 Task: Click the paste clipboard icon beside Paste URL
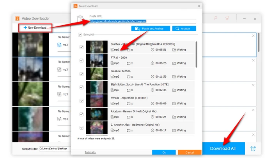tap(80, 19)
